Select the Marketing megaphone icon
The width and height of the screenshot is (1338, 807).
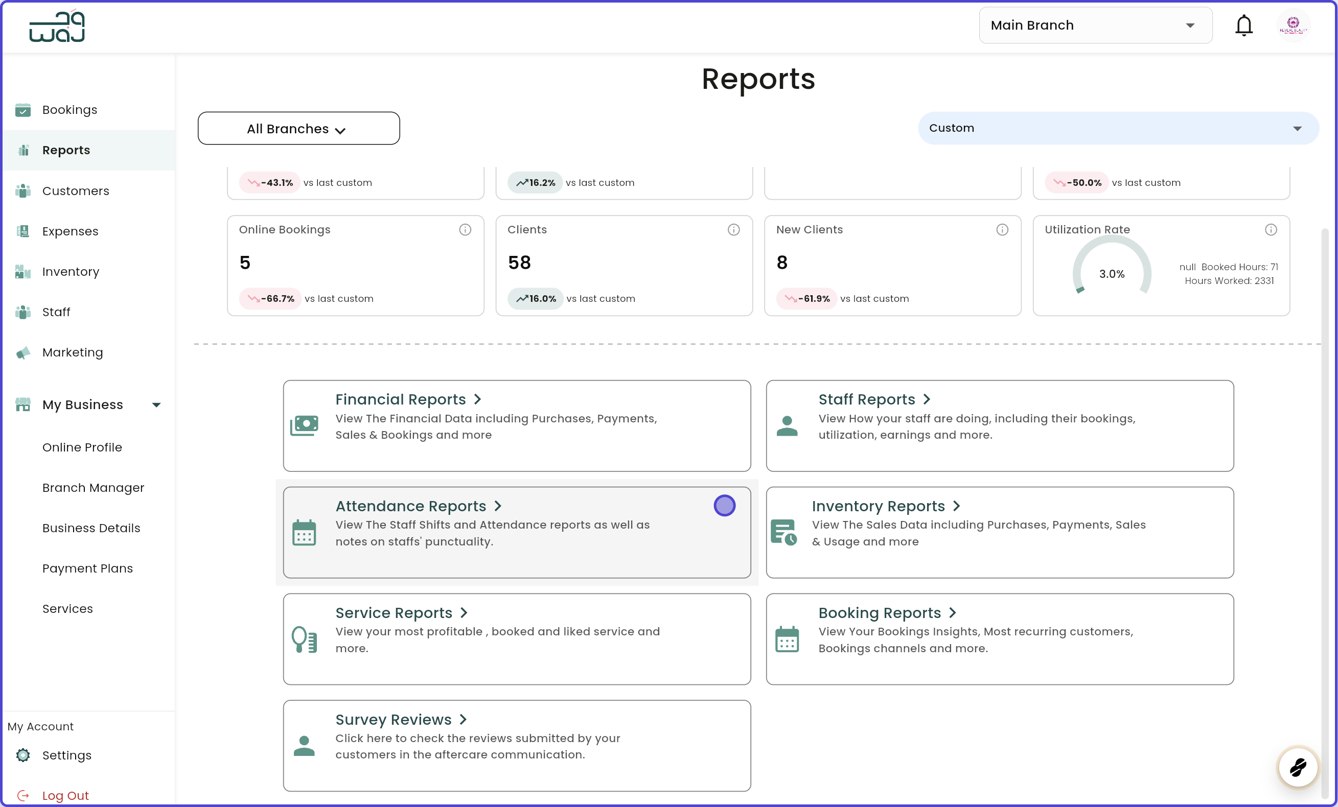[23, 352]
